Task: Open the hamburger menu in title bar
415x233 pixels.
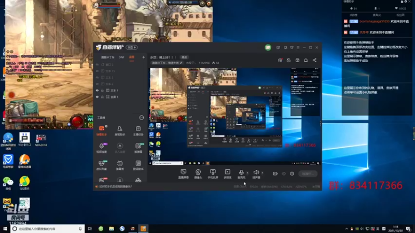Action: pyautogui.click(x=298, y=48)
